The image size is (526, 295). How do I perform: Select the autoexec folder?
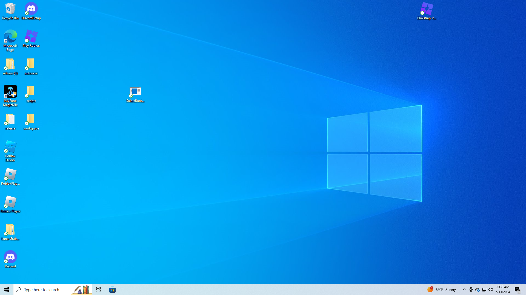pyautogui.click(x=31, y=66)
